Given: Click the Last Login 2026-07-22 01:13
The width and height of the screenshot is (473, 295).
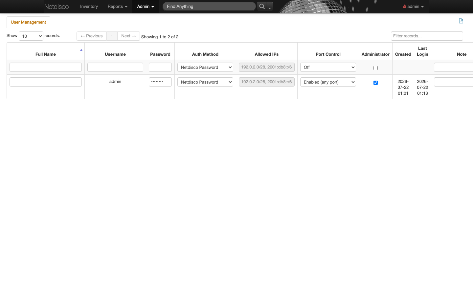Looking at the screenshot, I should (x=422, y=88).
